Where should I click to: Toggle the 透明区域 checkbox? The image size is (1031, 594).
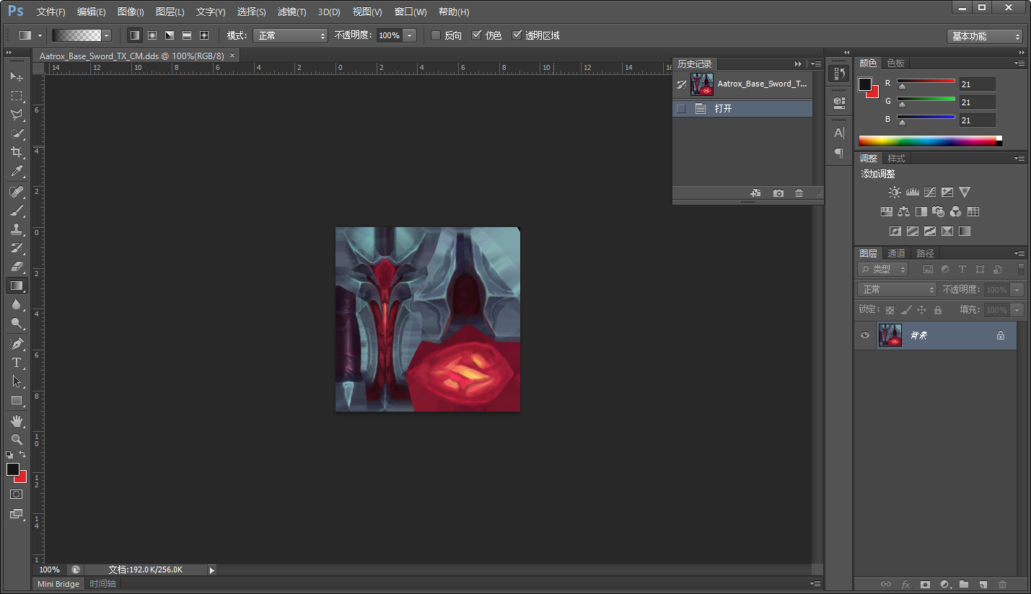[517, 35]
